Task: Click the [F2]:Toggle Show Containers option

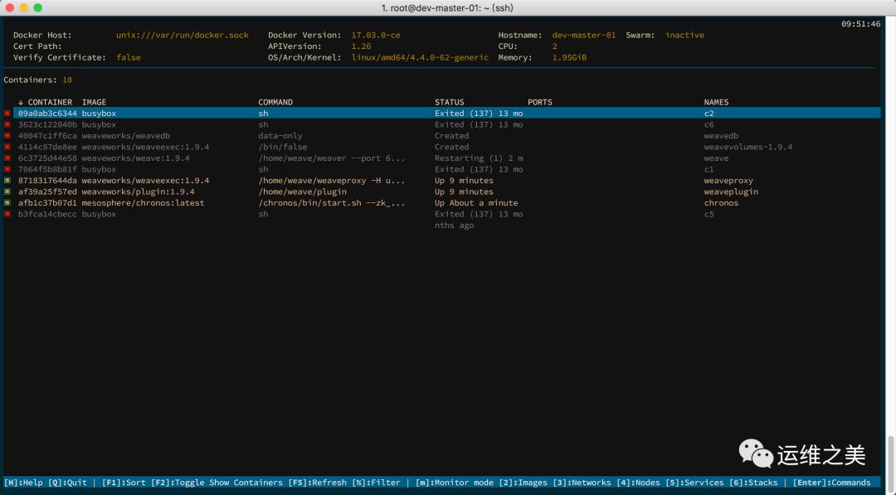Action: (217, 483)
